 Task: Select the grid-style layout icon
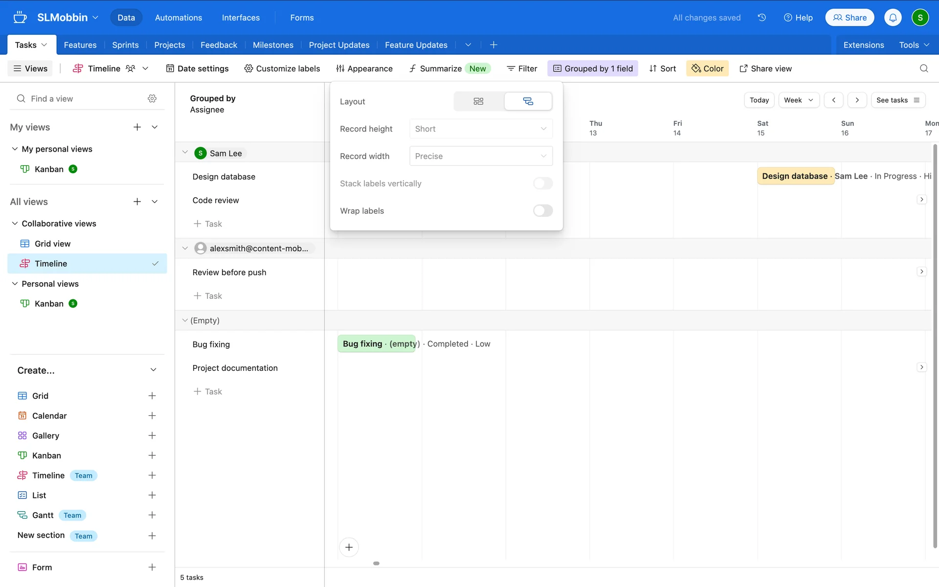(478, 101)
